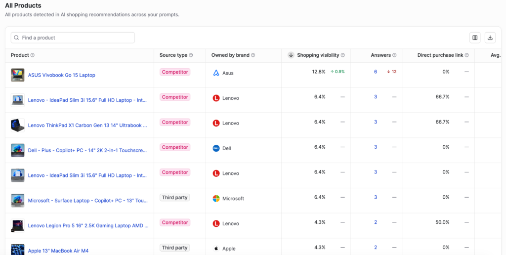Click the Lenovo Legion Pro 5 thumbnail

(x=18, y=226)
